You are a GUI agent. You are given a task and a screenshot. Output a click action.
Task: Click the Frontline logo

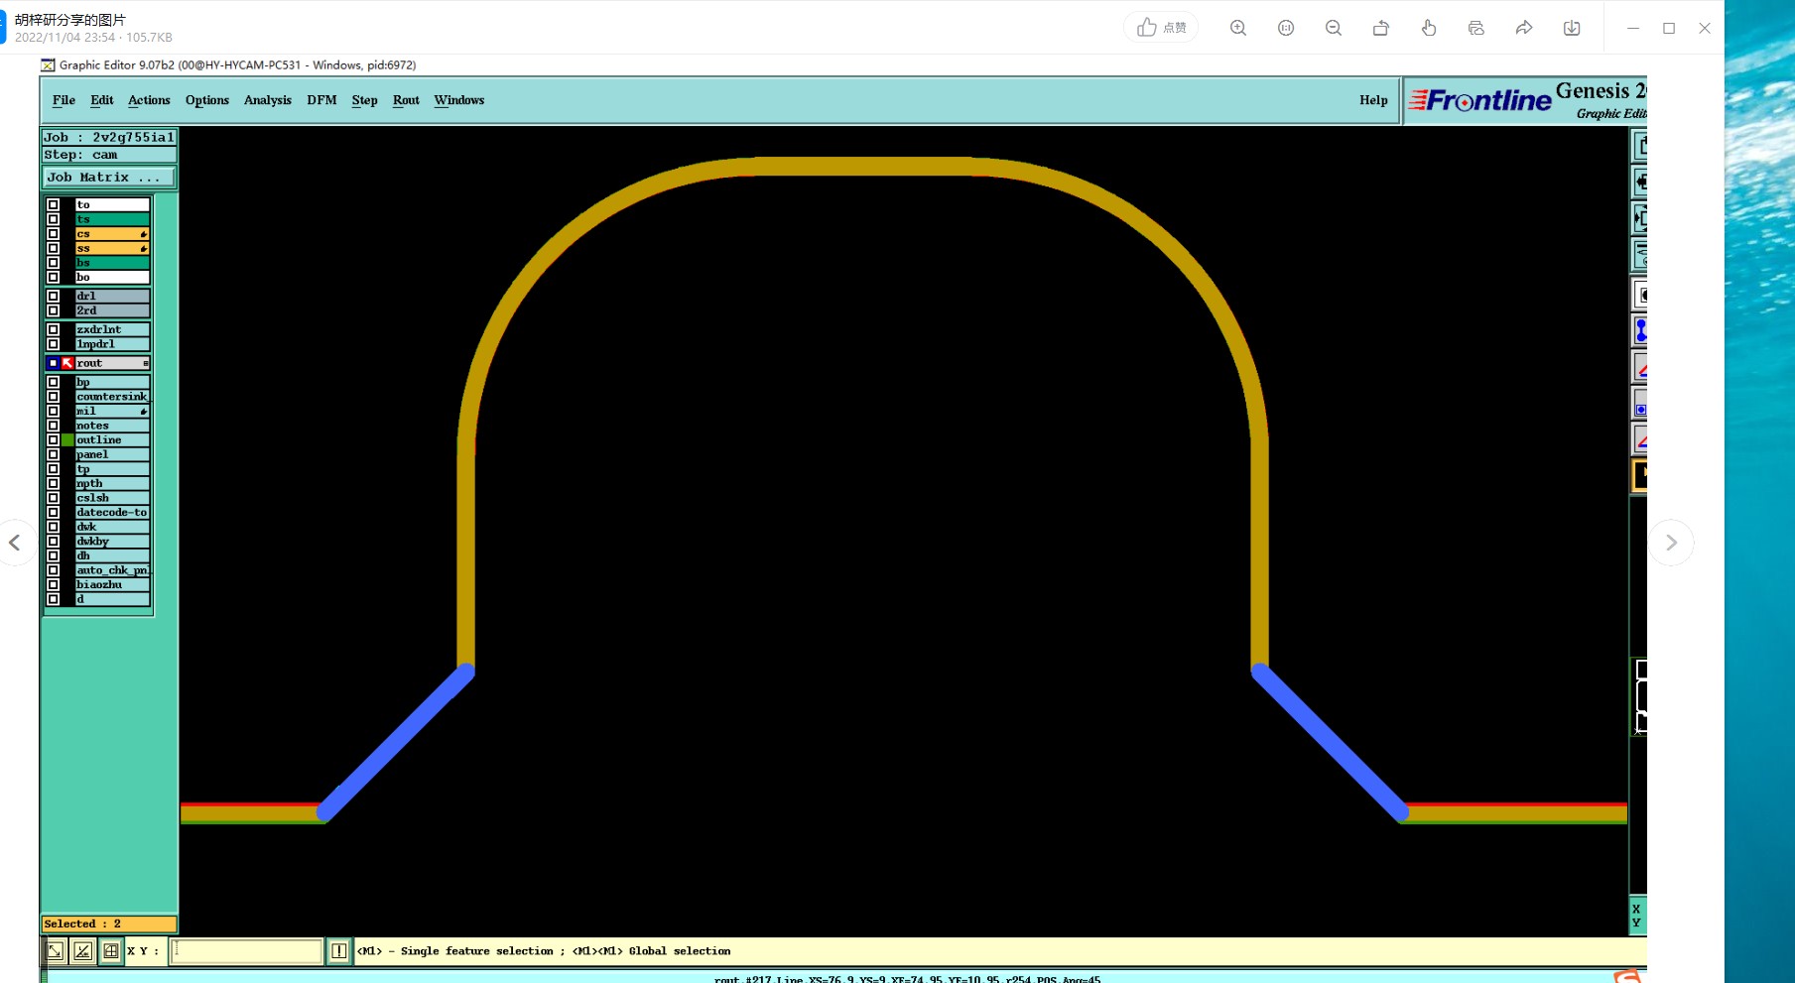tap(1479, 100)
